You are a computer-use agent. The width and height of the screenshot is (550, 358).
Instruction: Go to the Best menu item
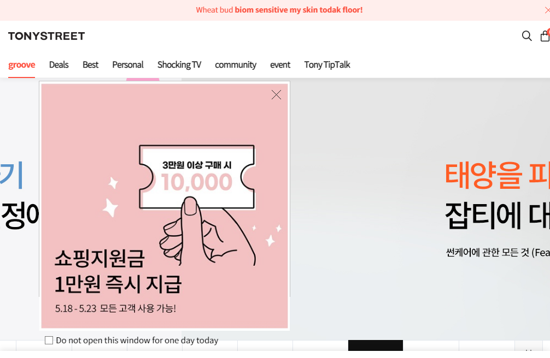(90, 65)
